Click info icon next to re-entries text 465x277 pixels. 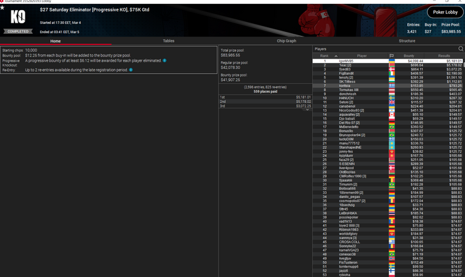tap(131, 70)
